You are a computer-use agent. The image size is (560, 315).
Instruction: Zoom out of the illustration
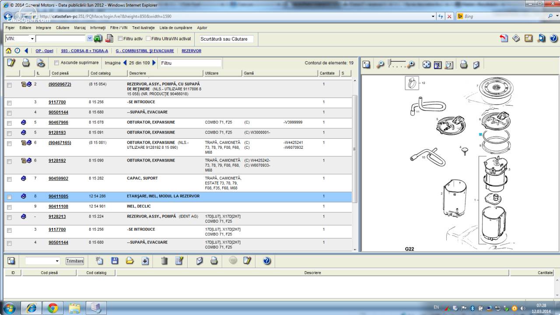click(381, 65)
